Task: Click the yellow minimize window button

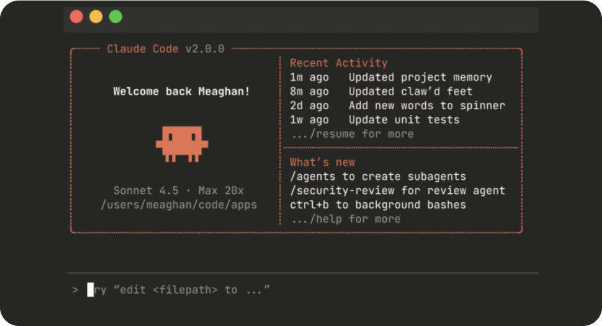Action: (96, 17)
